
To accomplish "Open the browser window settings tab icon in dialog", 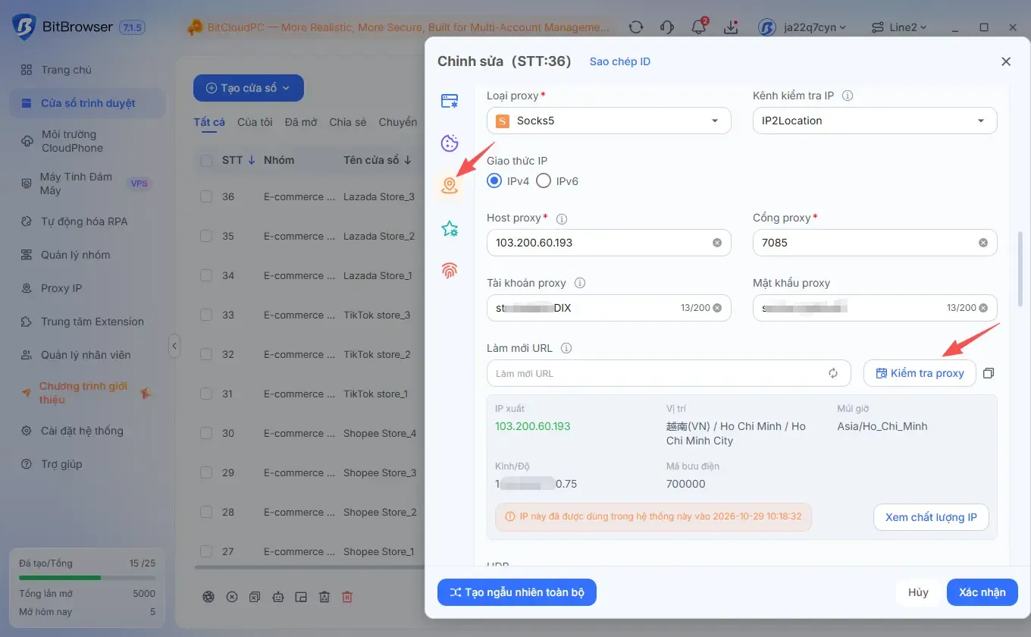I will tap(450, 101).
